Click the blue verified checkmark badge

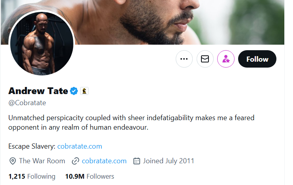[74, 91]
